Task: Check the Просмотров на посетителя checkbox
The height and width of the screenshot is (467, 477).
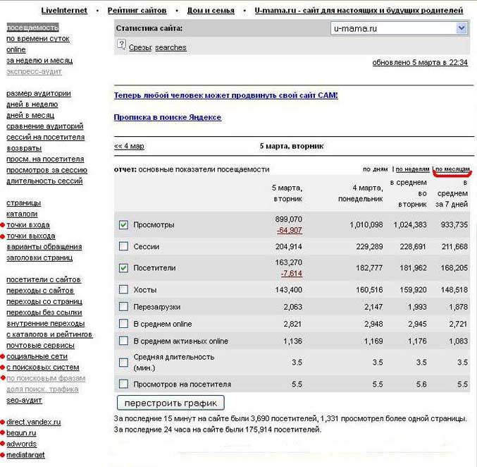Action: tap(123, 384)
